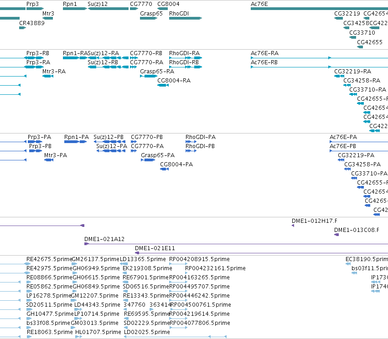Select the Prp3-RB transcript
Screen dimensions: 388x339
tap(34, 58)
